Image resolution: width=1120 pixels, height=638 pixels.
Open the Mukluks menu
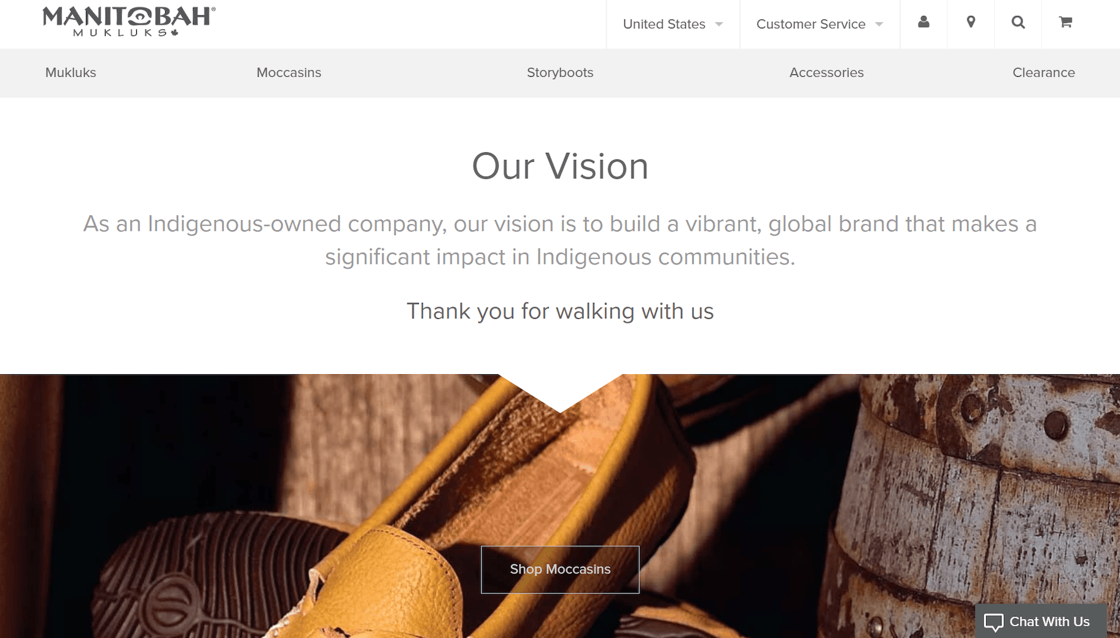tap(71, 72)
